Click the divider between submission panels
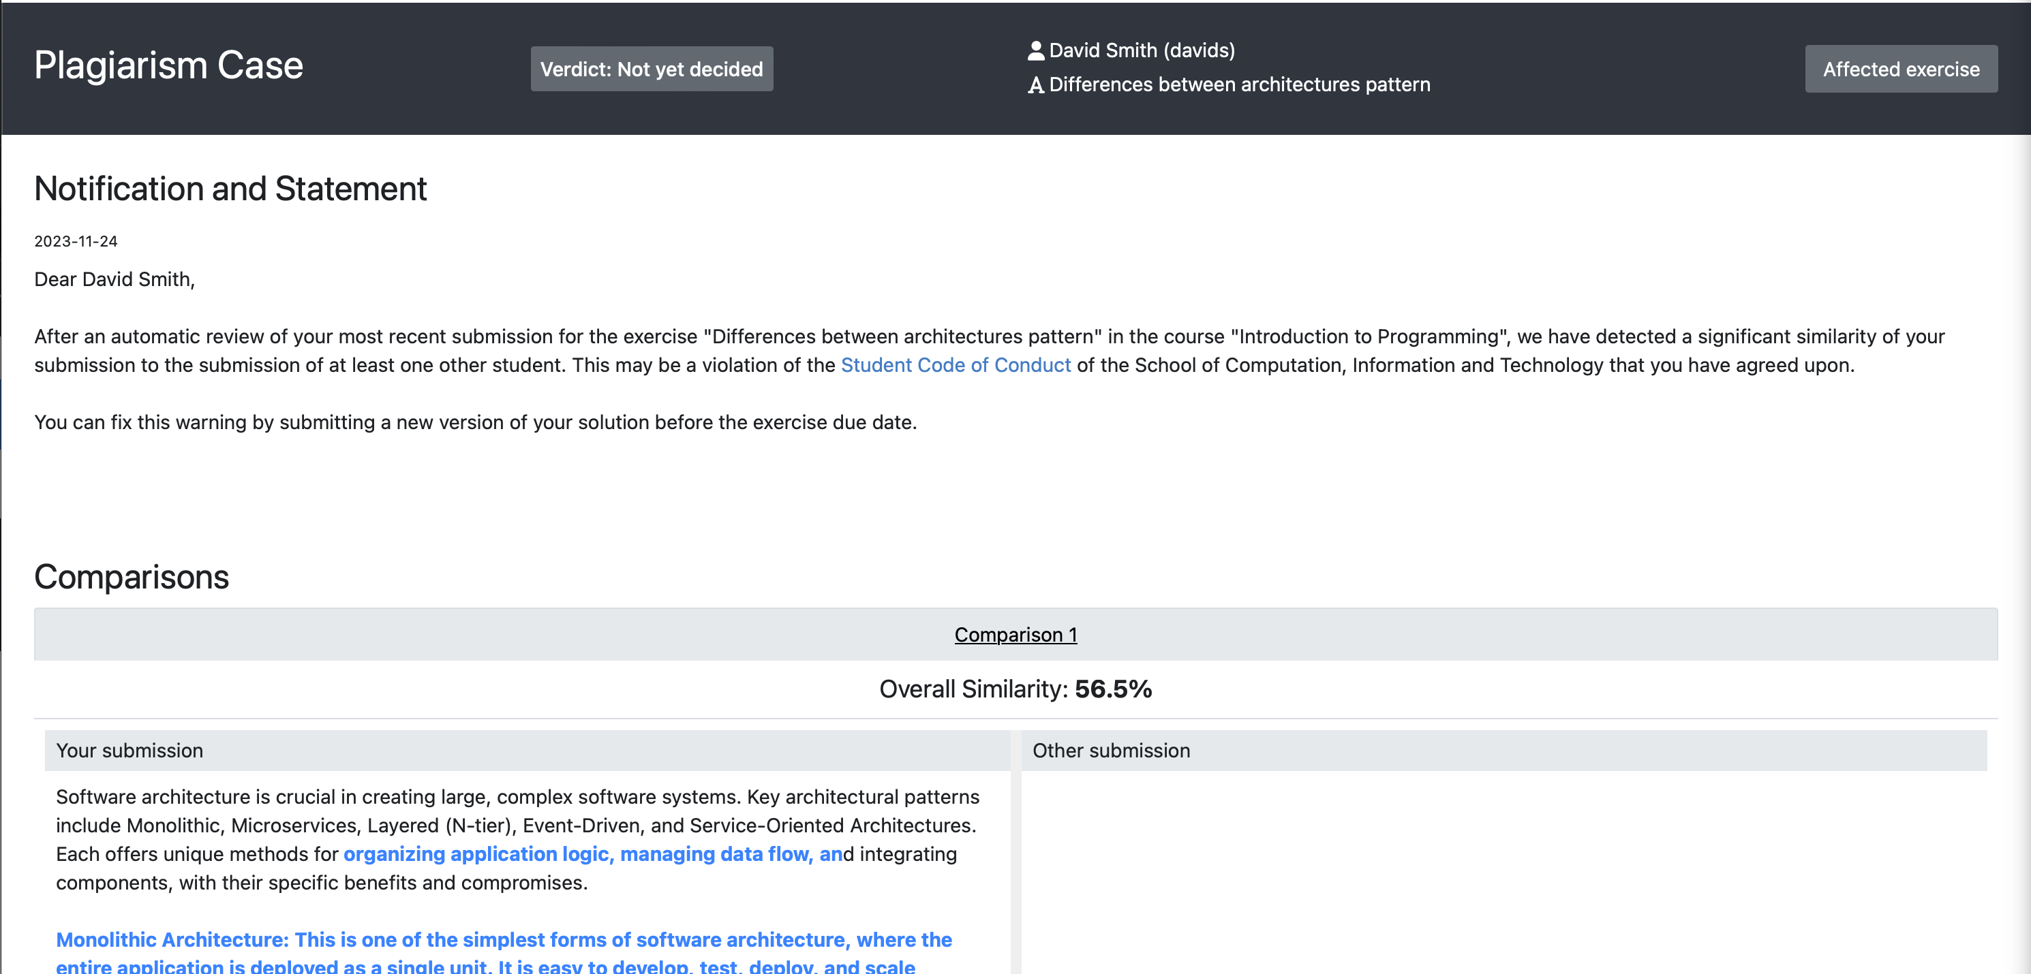The height and width of the screenshot is (974, 2031). [x=1015, y=867]
